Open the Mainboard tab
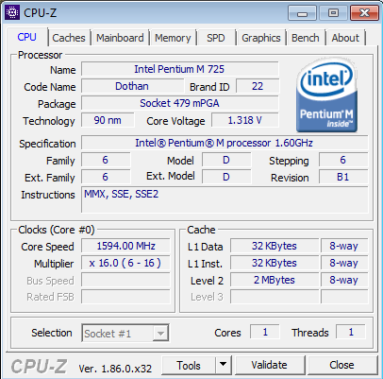The image size is (383, 379). pos(120,38)
